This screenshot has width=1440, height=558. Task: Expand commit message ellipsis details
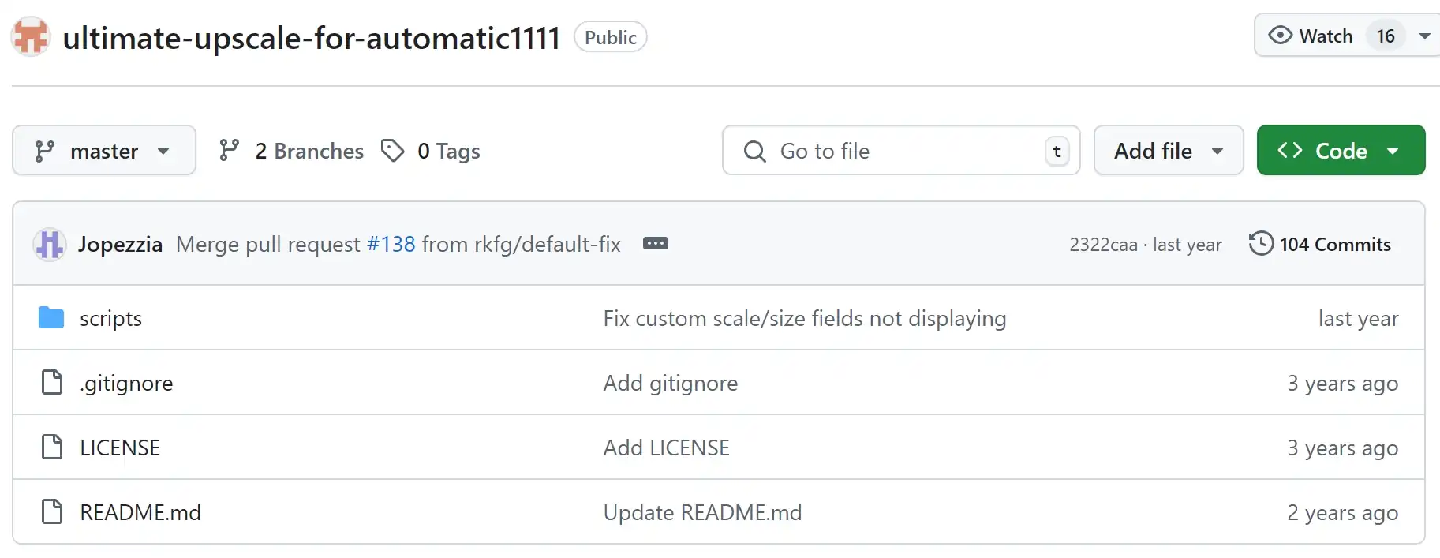pyautogui.click(x=656, y=243)
